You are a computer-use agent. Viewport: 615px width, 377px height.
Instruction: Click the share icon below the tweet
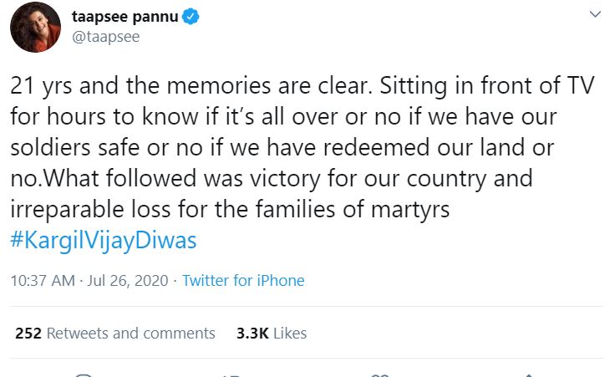tap(528, 375)
